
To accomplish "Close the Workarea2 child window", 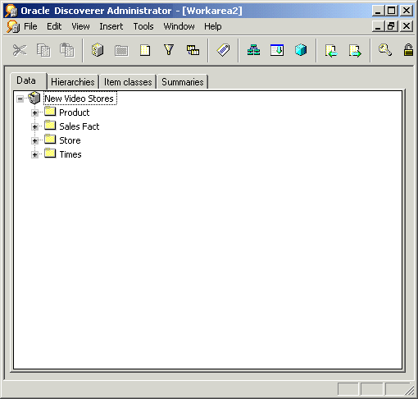I will coord(407,26).
